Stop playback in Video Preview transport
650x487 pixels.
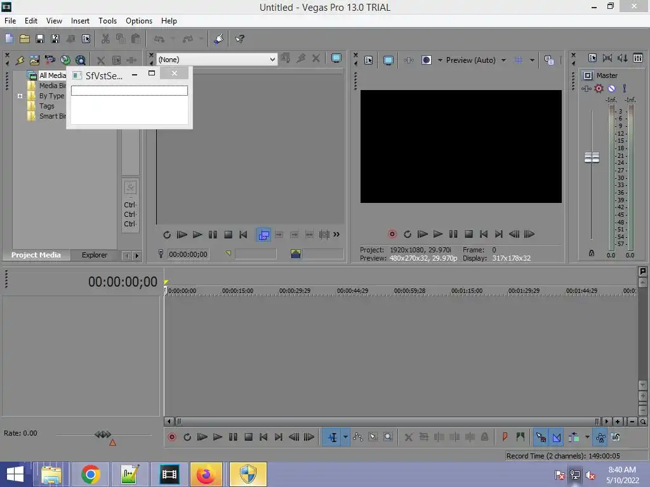click(x=468, y=234)
